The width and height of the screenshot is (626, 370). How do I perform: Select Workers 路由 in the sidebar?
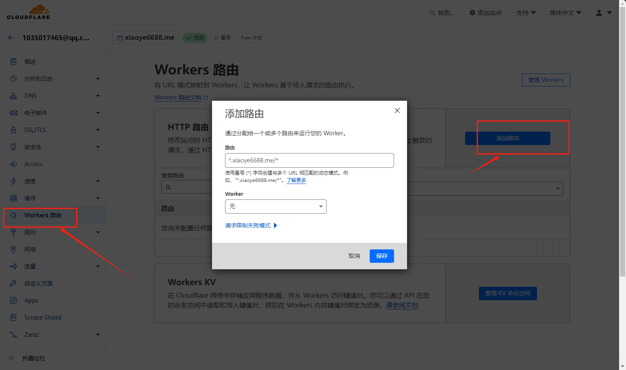[43, 215]
